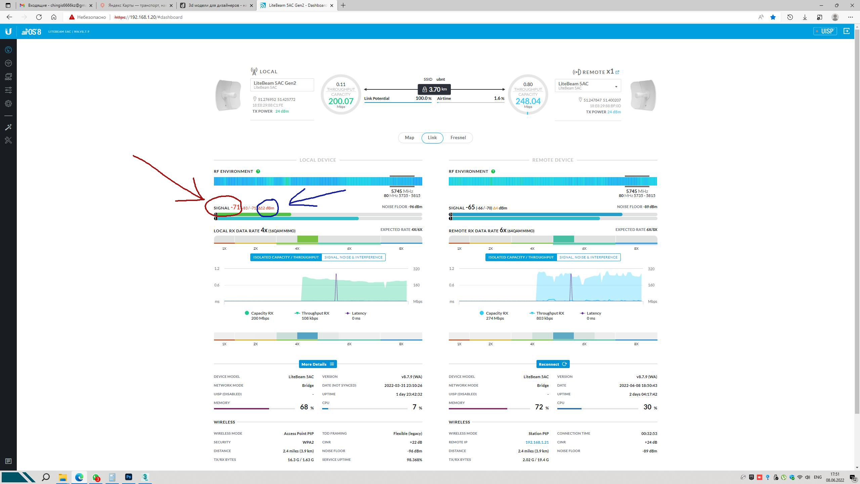
Task: Click the local TX POWER 24 dBm value
Action: tap(282, 111)
